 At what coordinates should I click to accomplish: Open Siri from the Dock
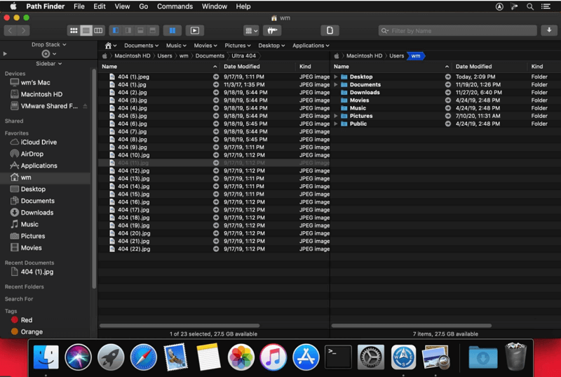(x=78, y=357)
